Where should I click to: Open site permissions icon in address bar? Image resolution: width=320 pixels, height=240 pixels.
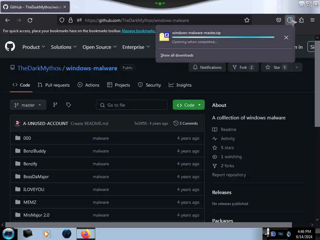point(79,20)
